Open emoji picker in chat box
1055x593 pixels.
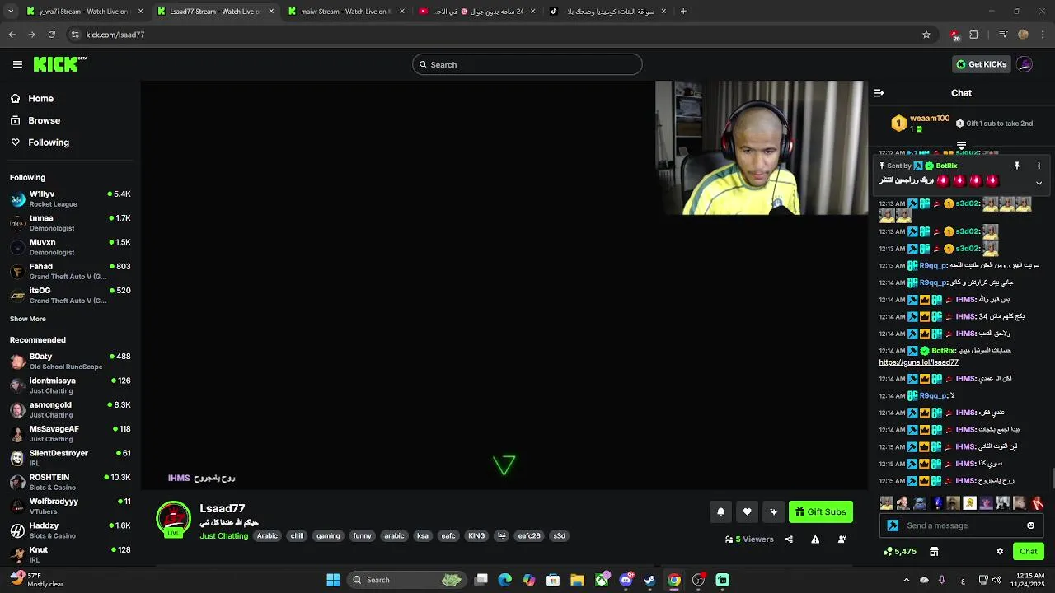click(x=1030, y=525)
